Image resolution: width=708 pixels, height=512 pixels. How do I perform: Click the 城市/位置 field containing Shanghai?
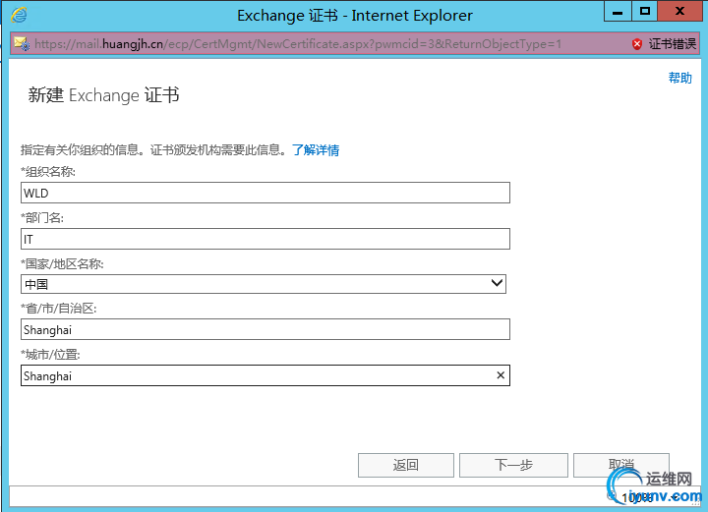[x=265, y=375]
